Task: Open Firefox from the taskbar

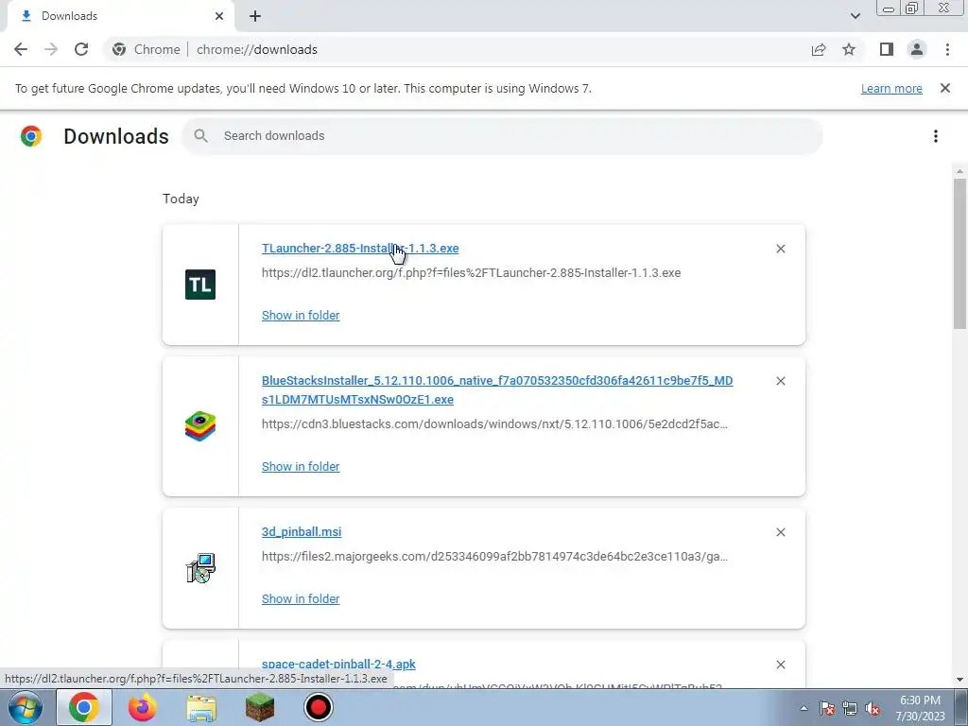Action: pos(142,707)
